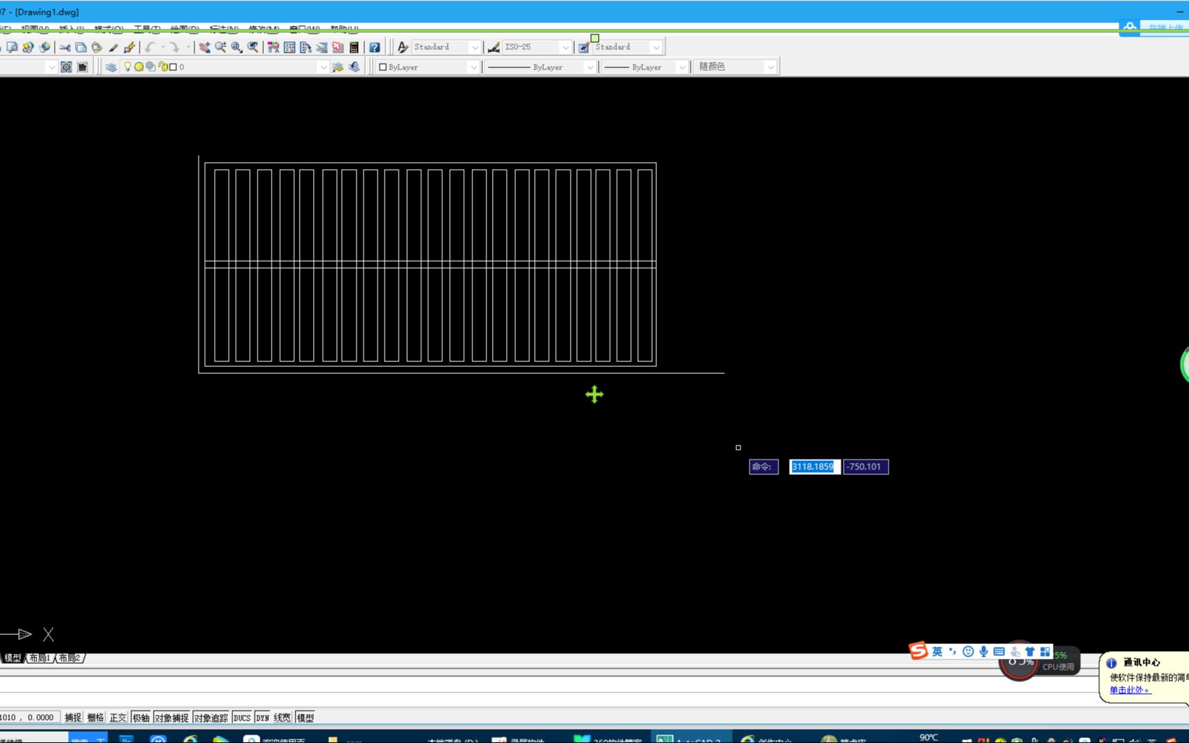Open Help with the question mark icon

(375, 47)
